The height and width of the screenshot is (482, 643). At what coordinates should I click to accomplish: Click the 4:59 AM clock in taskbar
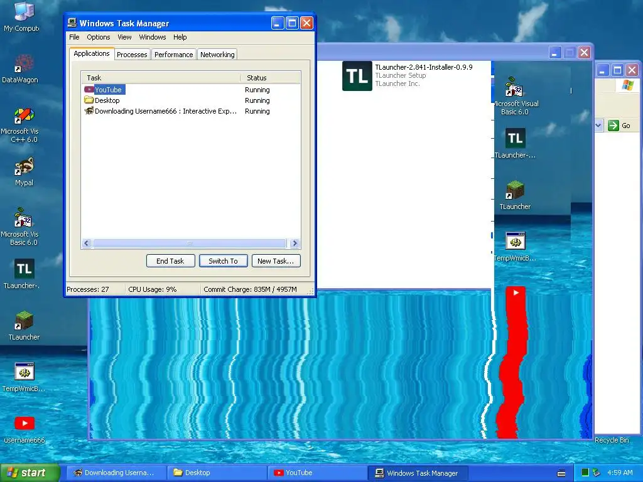(x=620, y=473)
